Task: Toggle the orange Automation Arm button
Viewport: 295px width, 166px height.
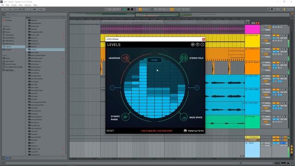Action: 140,9
